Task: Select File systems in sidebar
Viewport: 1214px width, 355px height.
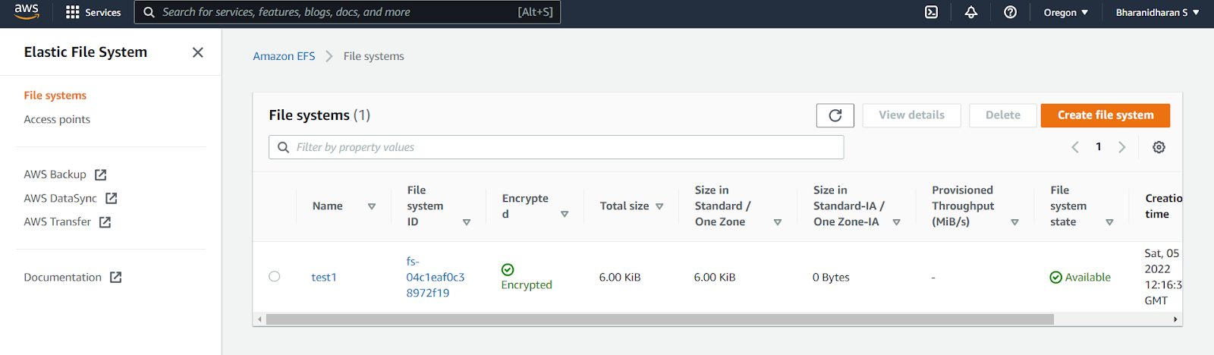Action: coord(55,96)
